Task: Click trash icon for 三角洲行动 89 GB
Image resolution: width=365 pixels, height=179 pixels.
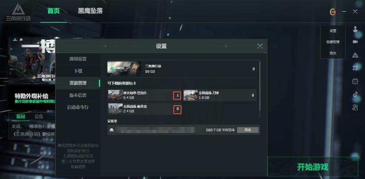Action: tap(254, 69)
